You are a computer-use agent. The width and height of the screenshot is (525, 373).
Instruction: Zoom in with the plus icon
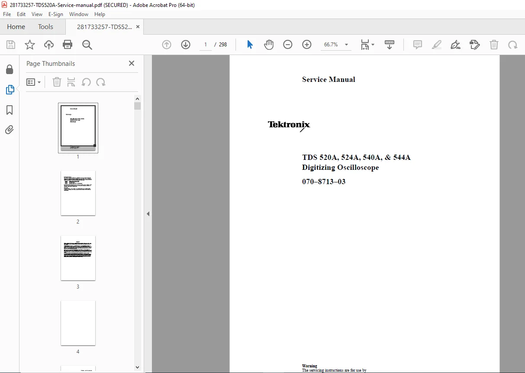click(307, 45)
